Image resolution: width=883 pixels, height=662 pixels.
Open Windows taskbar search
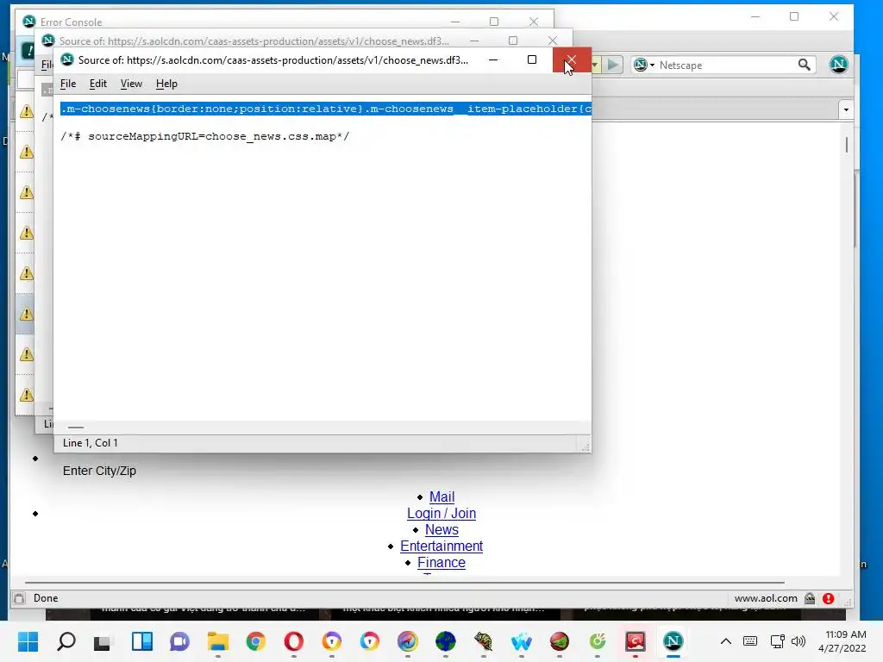click(x=66, y=641)
